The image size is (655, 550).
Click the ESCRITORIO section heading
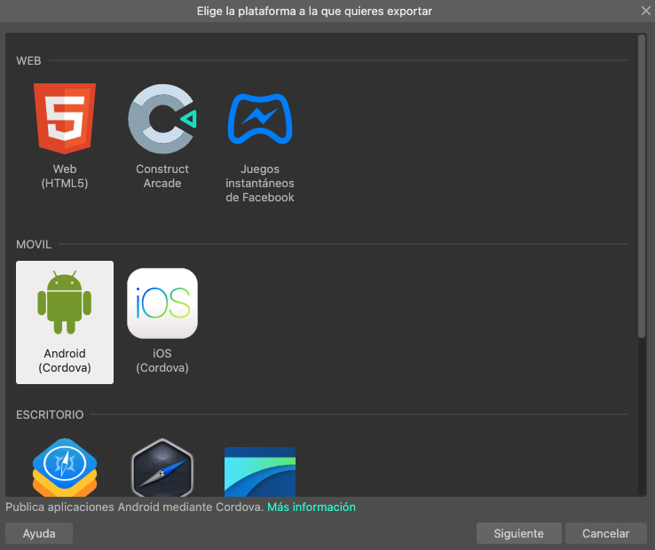point(50,414)
